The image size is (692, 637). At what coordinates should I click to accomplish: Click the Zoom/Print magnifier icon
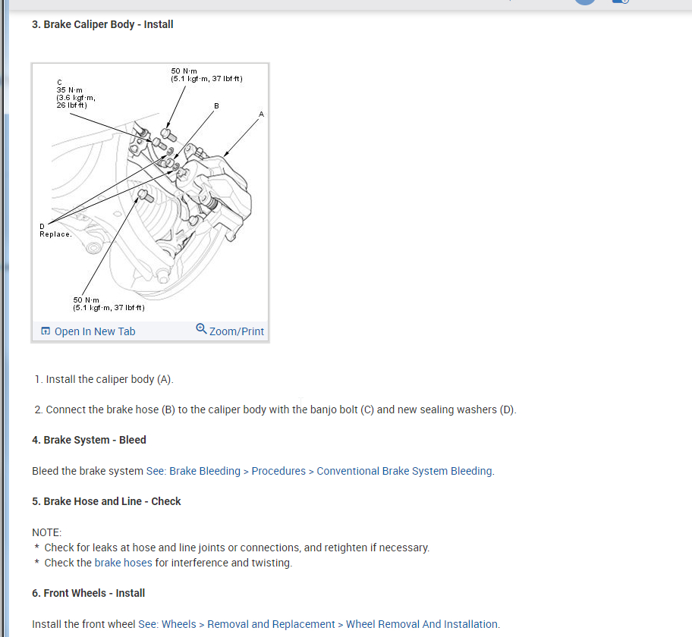[201, 329]
